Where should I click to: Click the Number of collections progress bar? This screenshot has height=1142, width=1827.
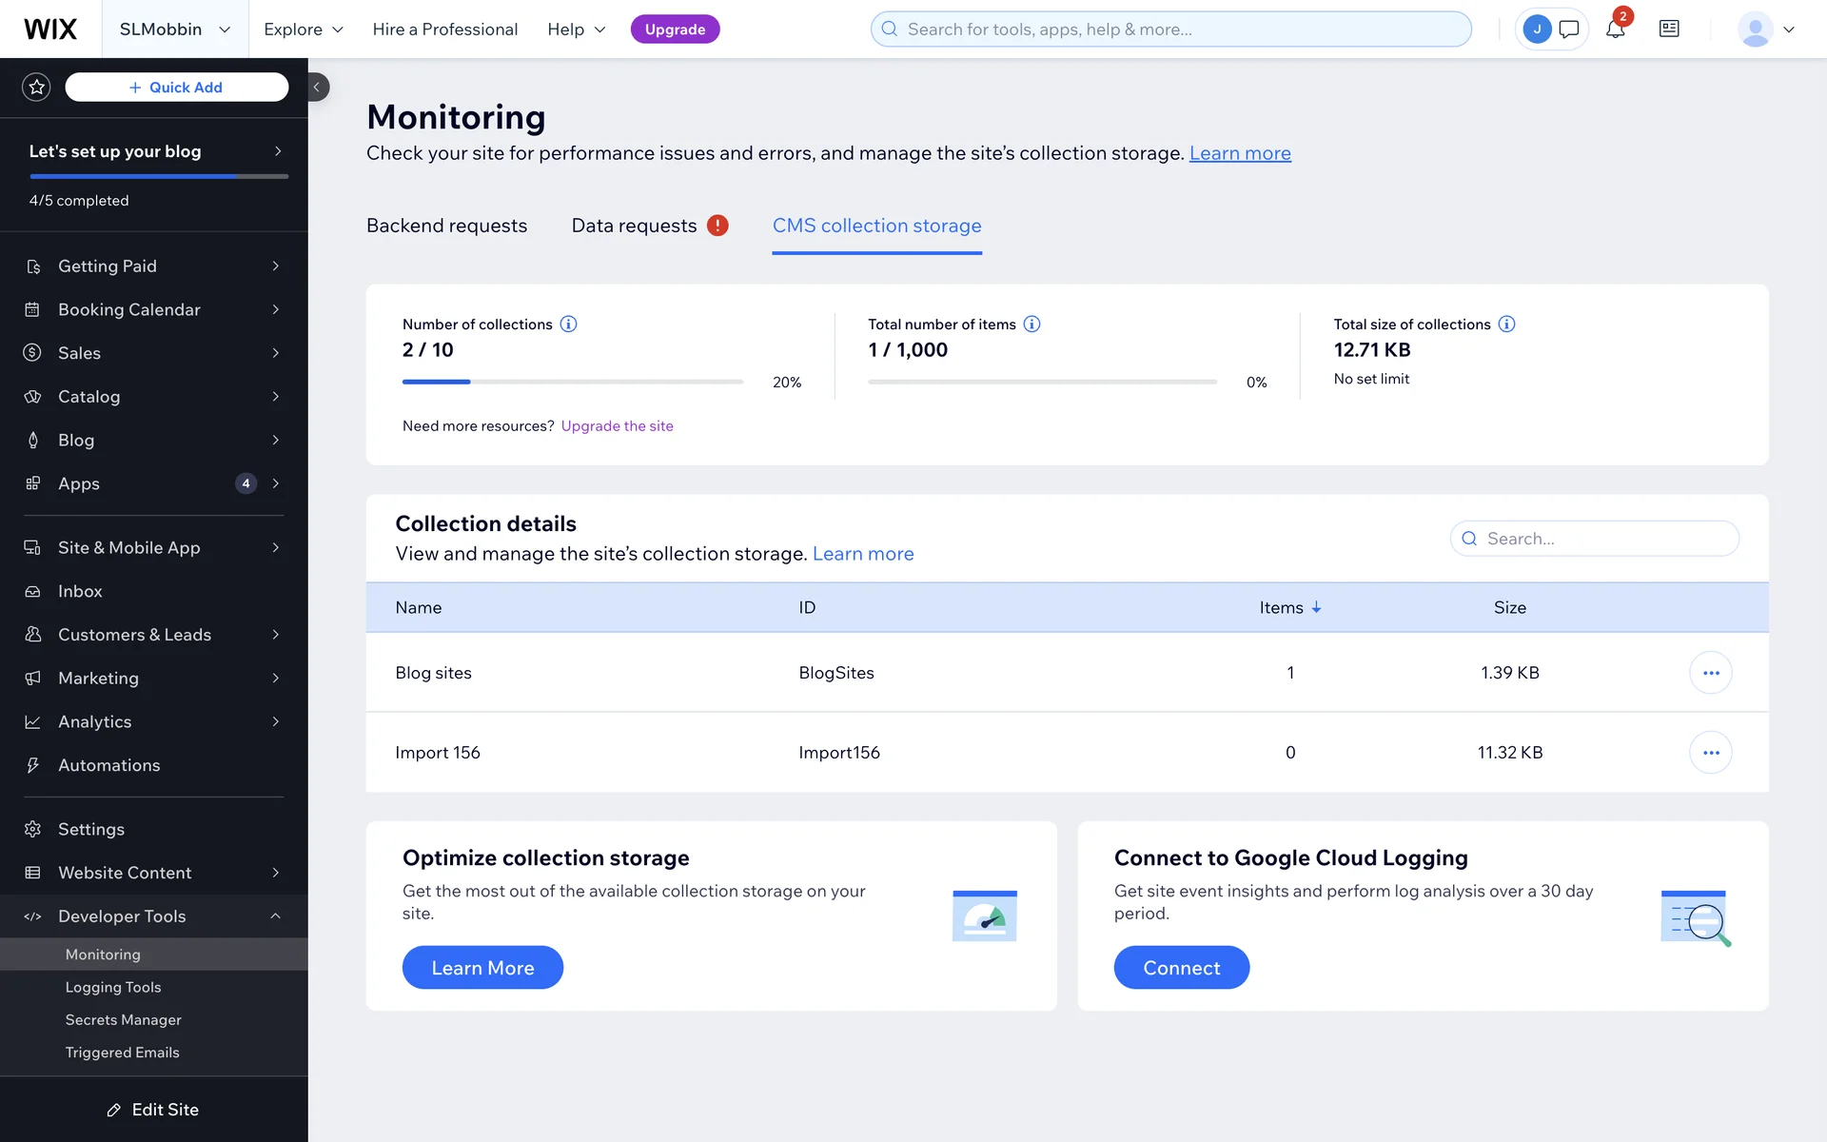(572, 382)
